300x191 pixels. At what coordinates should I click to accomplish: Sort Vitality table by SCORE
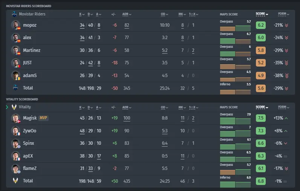tap(262, 107)
